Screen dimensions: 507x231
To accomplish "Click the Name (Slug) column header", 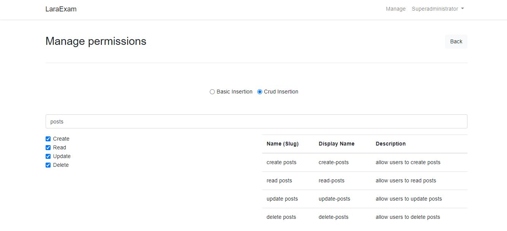I will [x=282, y=144].
